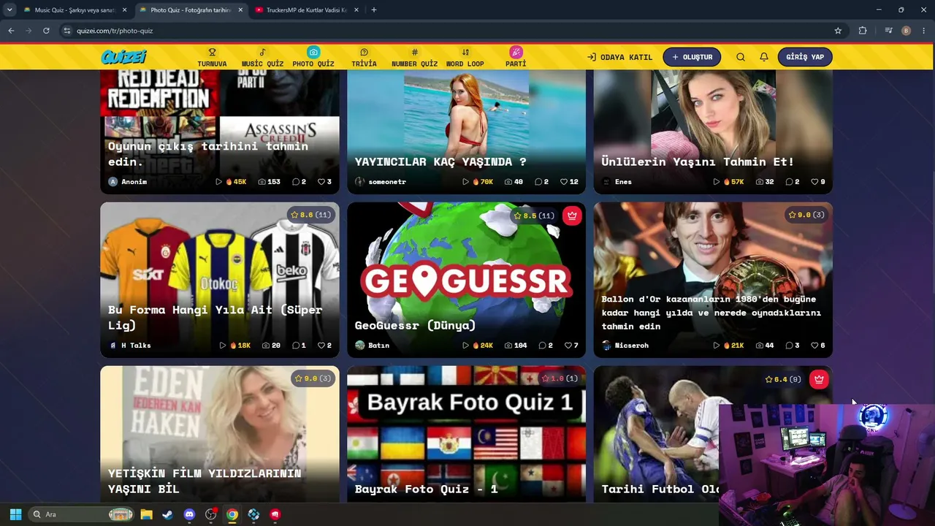Image resolution: width=935 pixels, height=526 pixels.
Task: Click title "Ünlülerin Yaşını Tahmin Et!"
Action: coord(698,162)
